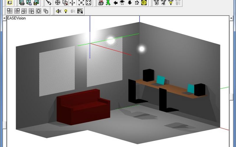Select centered single viewport layout
The image size is (236, 147).
tap(39, 11)
